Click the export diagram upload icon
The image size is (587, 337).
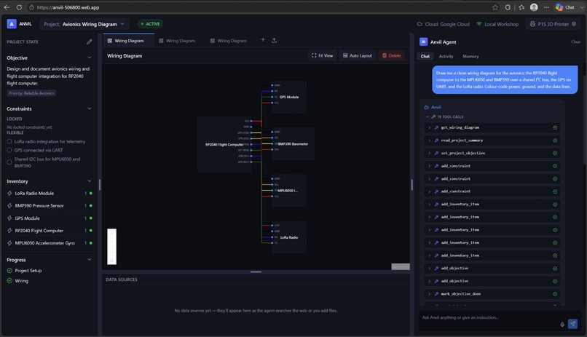point(274,40)
